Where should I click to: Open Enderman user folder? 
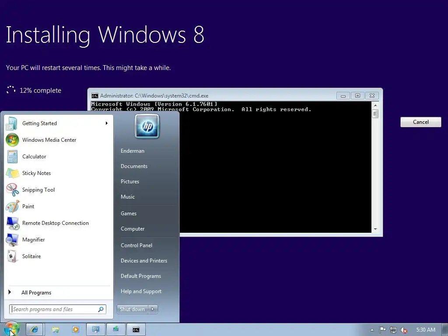[x=132, y=151]
